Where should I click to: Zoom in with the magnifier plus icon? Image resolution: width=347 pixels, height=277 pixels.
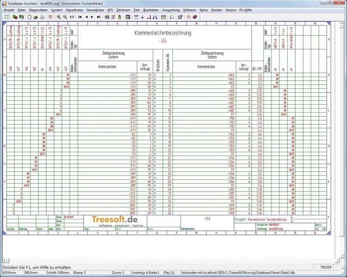tap(58, 17)
